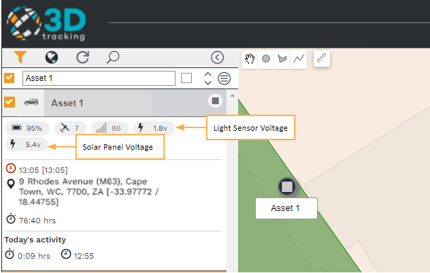Select the hand pan tool
Screen dimensions: 430x273
coord(250,59)
